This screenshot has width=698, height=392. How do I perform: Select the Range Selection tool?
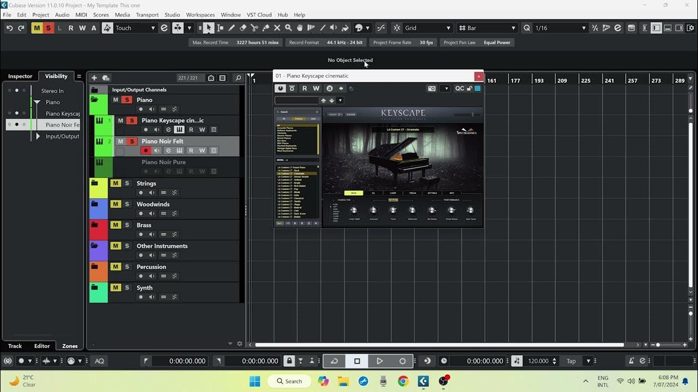[220, 28]
